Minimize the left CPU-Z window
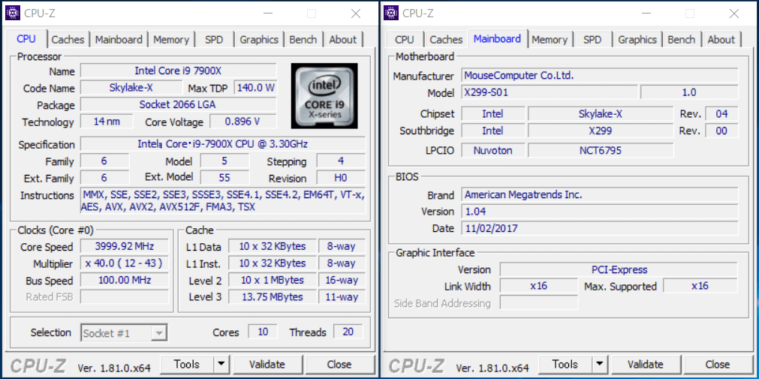The width and height of the screenshot is (759, 379). pyautogui.click(x=267, y=14)
